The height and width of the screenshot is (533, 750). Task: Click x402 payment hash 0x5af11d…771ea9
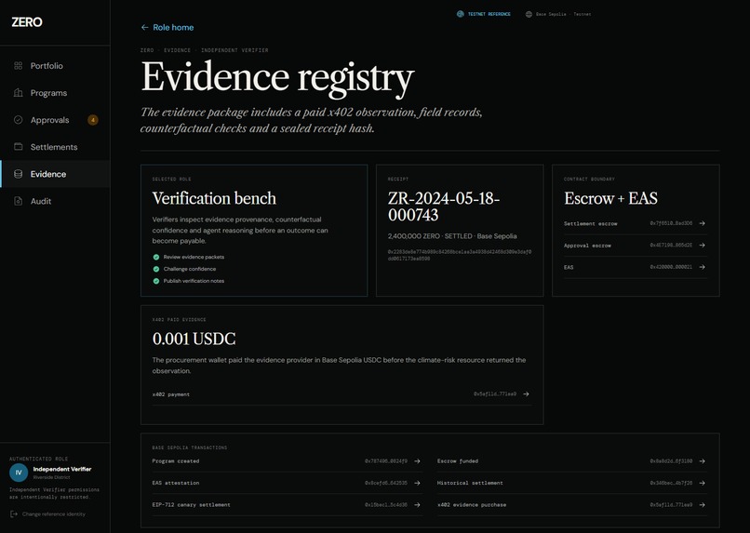tap(495, 394)
